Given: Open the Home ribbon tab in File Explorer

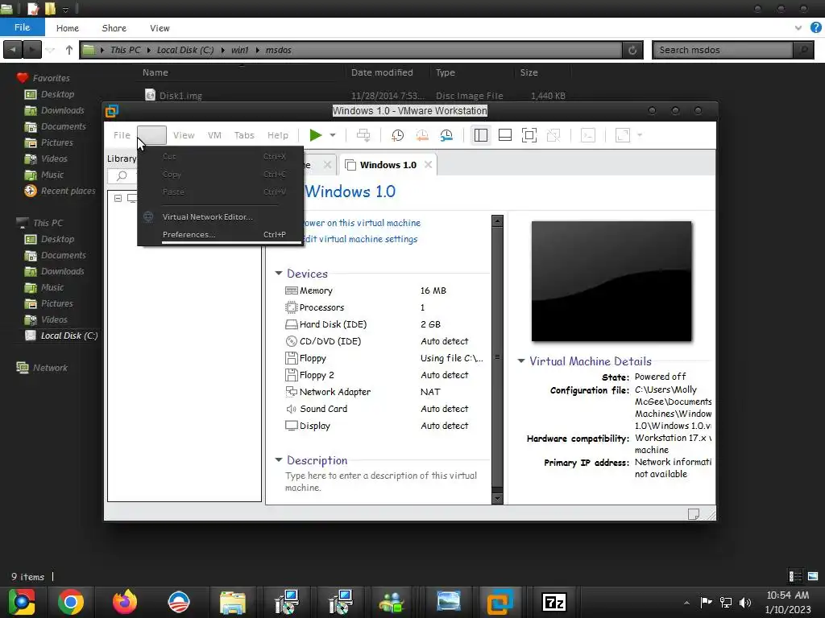Looking at the screenshot, I should (68, 28).
